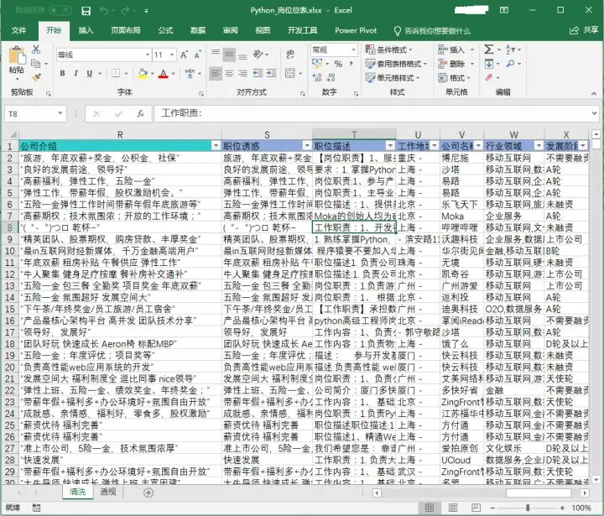Viewport: 604px width, 516px height.
Task: Click the Redo arrow icon
Action: click(126, 10)
